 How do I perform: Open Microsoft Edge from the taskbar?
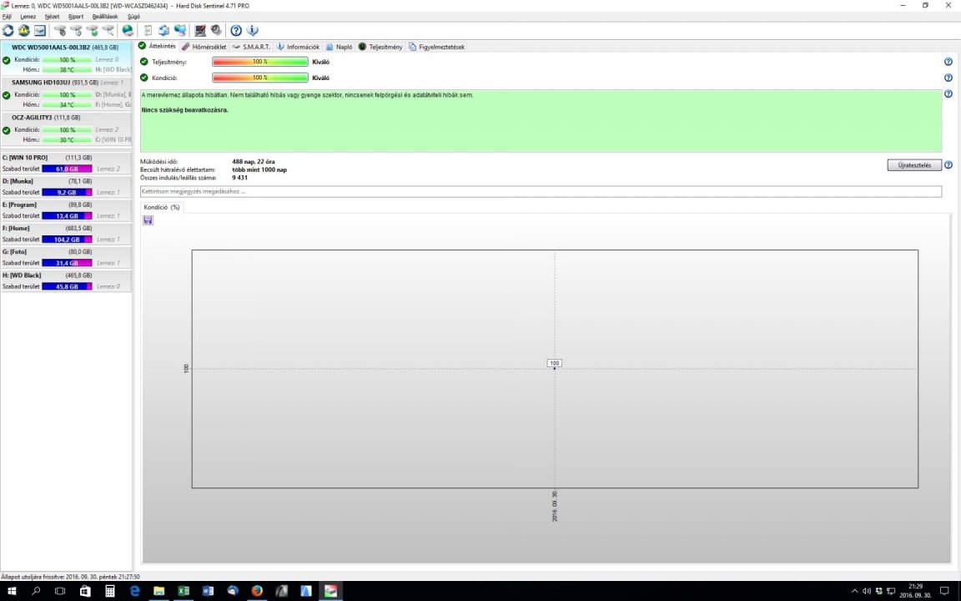pos(134,591)
